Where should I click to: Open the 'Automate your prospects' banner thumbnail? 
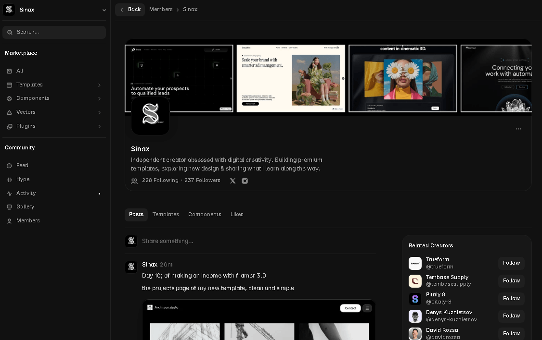(x=179, y=78)
